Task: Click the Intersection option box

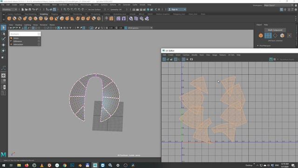Action: point(39,44)
